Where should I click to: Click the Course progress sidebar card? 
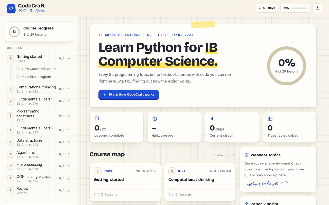[x=39, y=32]
